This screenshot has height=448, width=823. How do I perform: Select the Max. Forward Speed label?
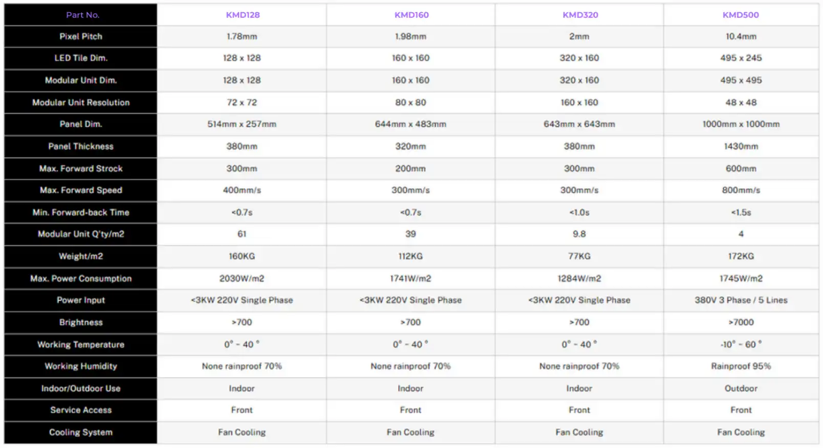click(81, 190)
